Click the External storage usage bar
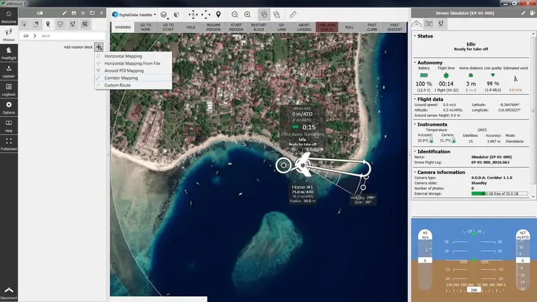This screenshot has width=537, height=302. click(x=498, y=193)
